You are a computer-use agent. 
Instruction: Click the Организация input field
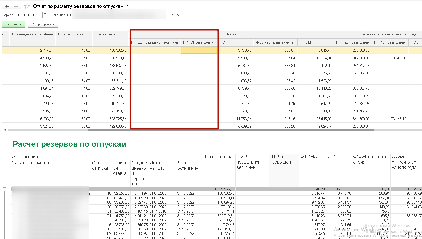pyautogui.click(x=119, y=15)
